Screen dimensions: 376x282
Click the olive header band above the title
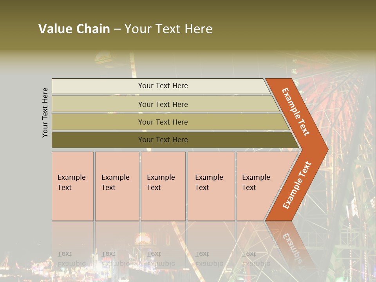(x=188, y=9)
